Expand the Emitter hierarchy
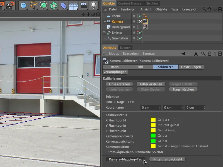This screenshot has width=223, height=167. tap(104, 32)
